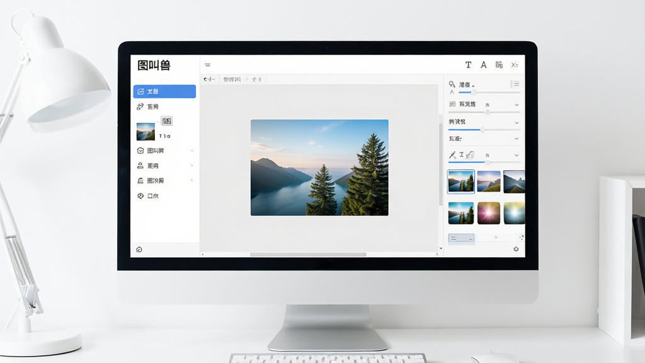The height and width of the screenshot is (363, 645).
Task: Expand the first sidebar chevron below the thumbnail
Action: pos(191,151)
